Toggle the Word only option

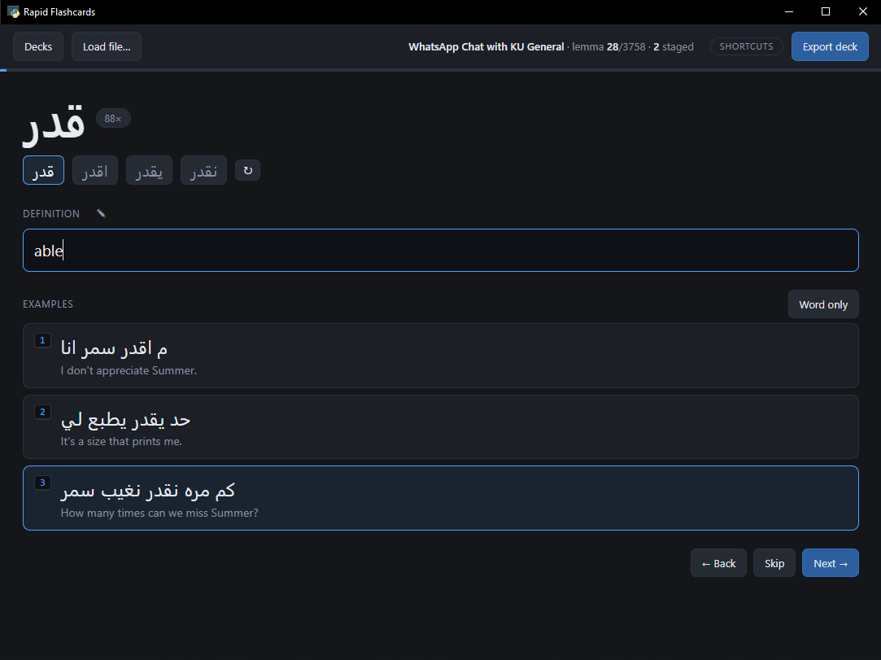(823, 304)
